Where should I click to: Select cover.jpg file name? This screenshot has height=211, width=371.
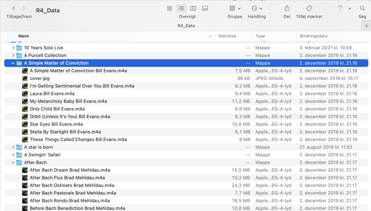point(40,78)
